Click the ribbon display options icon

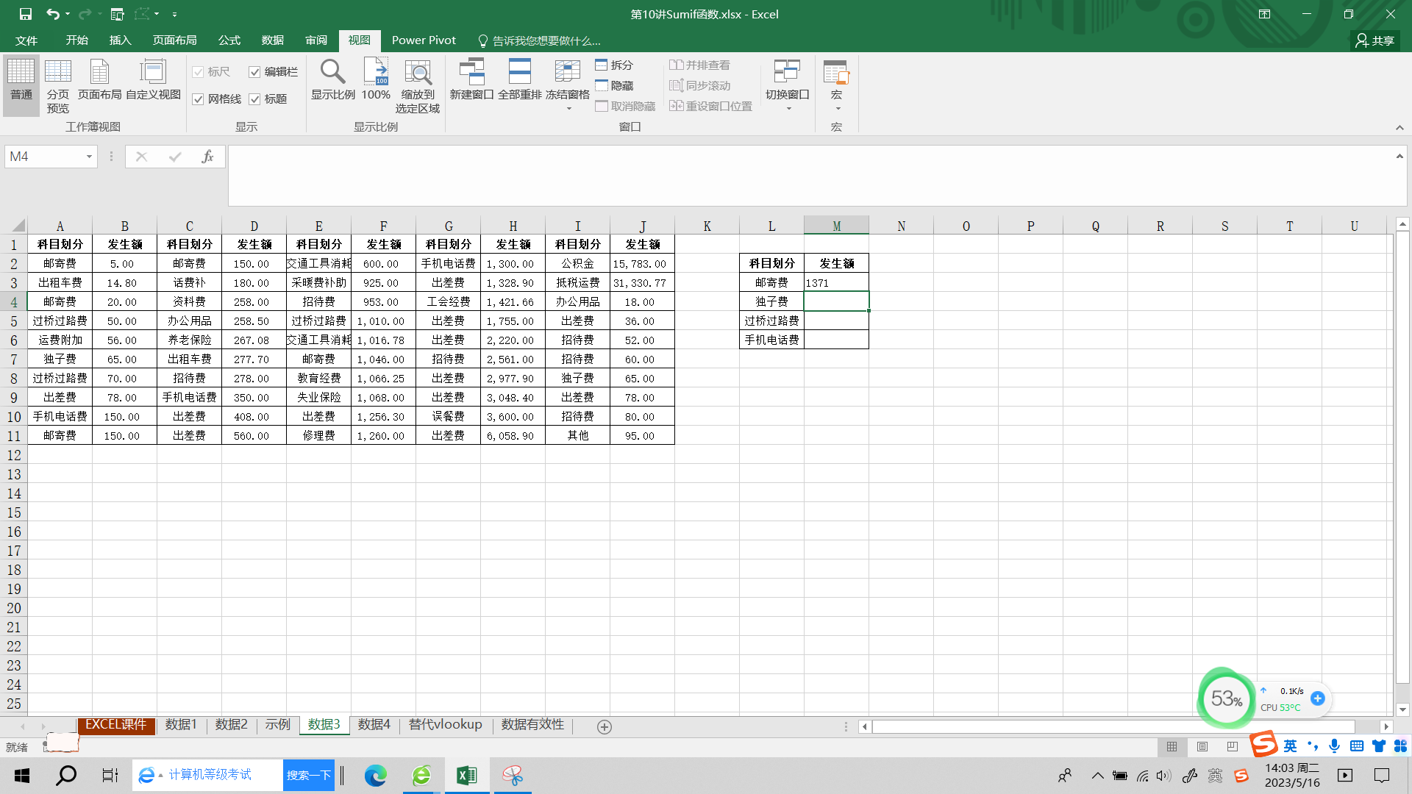[1264, 14]
